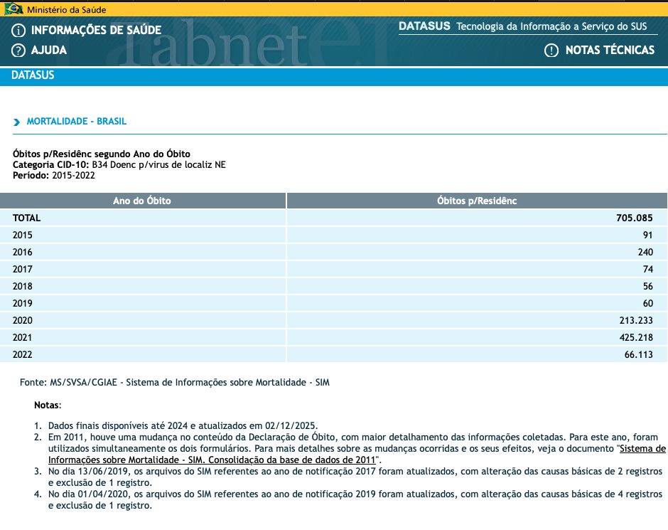The height and width of the screenshot is (530, 668).
Task: Click the blue arrow before Mortalidade - Brasil
Action: pyautogui.click(x=16, y=122)
